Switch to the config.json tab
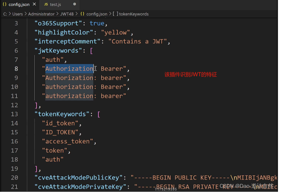Image resolution: width=282 pixels, height=192 pixels. click(x=19, y=5)
